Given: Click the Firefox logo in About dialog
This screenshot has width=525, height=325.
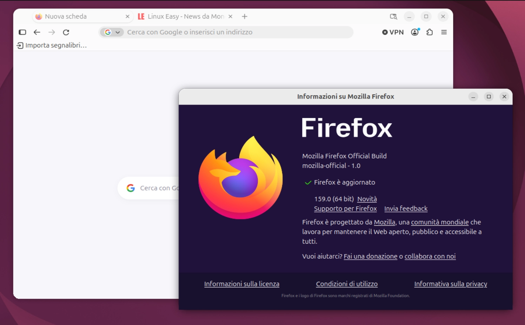Looking at the screenshot, I should click(x=241, y=178).
